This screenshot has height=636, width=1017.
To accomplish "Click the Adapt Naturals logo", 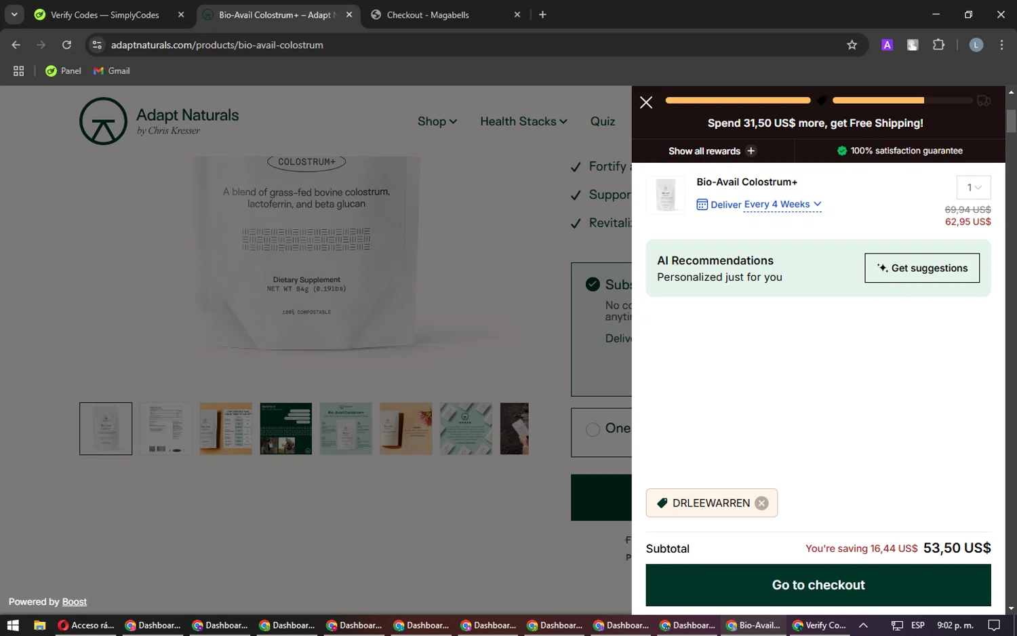I will pyautogui.click(x=159, y=121).
